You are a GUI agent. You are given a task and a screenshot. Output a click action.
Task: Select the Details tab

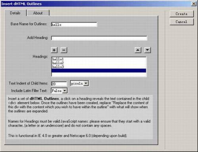(x=15, y=13)
